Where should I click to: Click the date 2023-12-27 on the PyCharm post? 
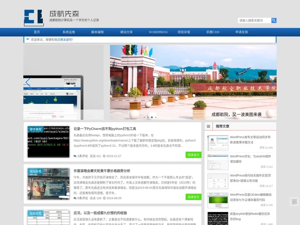[114, 156]
